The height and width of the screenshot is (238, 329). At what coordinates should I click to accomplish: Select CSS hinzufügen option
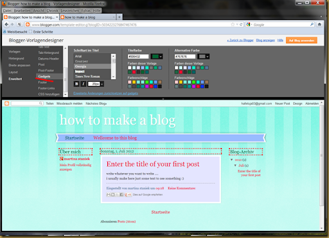49,94
